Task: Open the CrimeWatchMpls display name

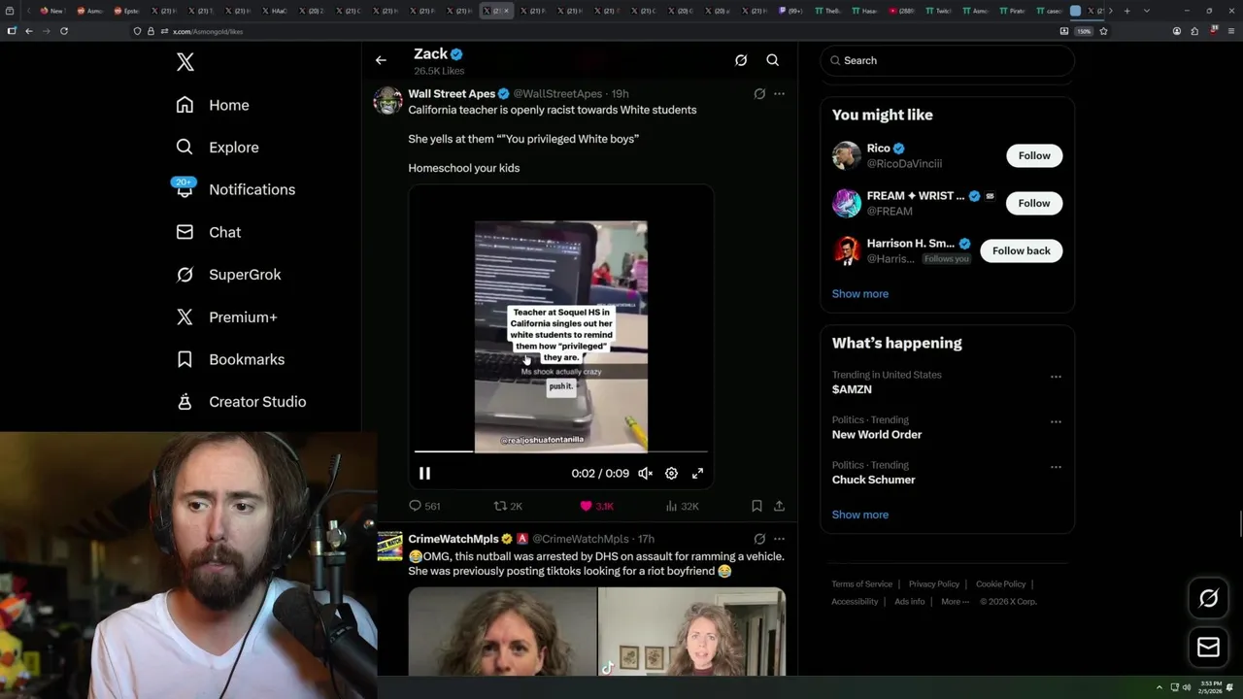Action: (x=454, y=539)
